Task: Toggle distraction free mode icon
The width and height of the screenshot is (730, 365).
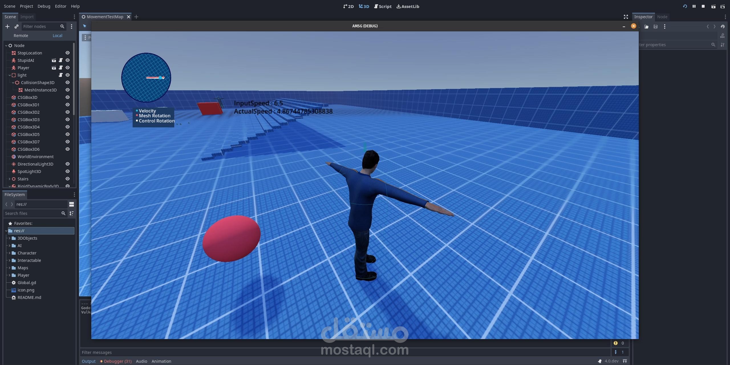Action: click(626, 17)
